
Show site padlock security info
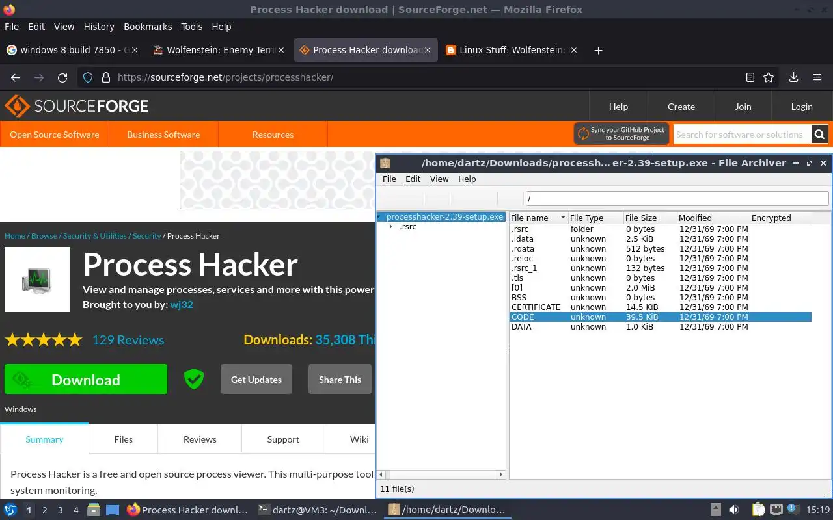[105, 77]
